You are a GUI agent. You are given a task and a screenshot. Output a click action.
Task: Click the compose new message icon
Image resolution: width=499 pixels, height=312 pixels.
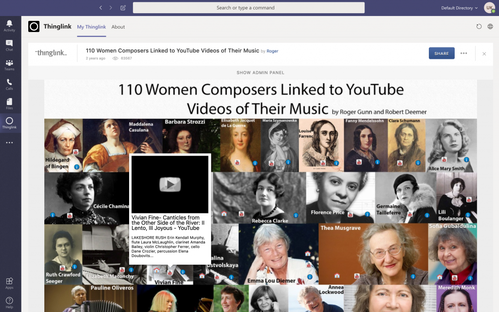click(123, 8)
